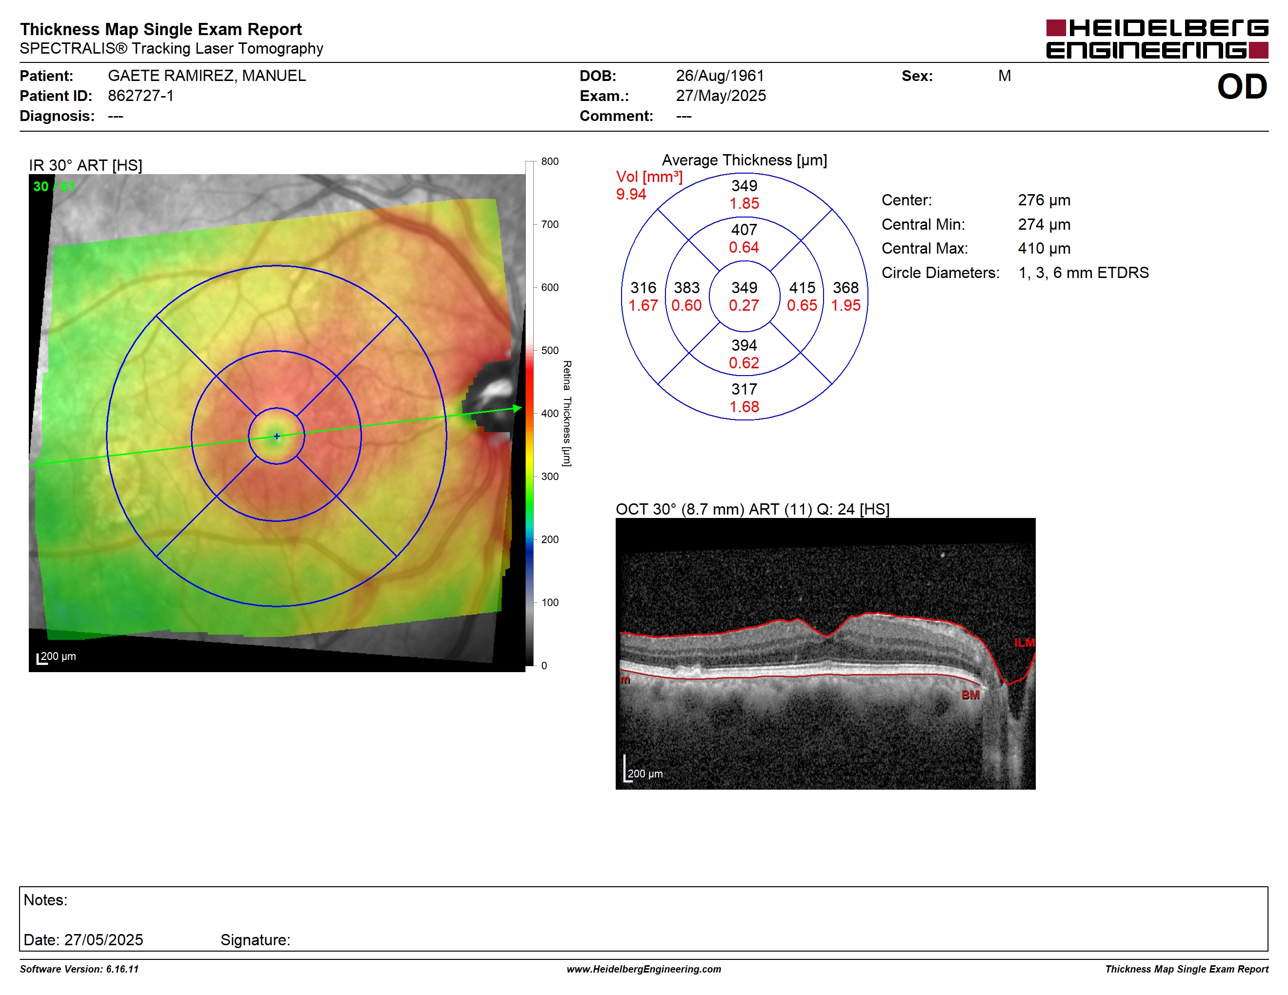Viewport: 1288px width, 995px height.
Task: Click the IR 30° ART [HS] label
Action: [85, 166]
